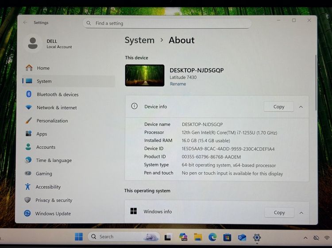
Task: Launch Microsoft Edge from the taskbar
Action: [212, 237]
